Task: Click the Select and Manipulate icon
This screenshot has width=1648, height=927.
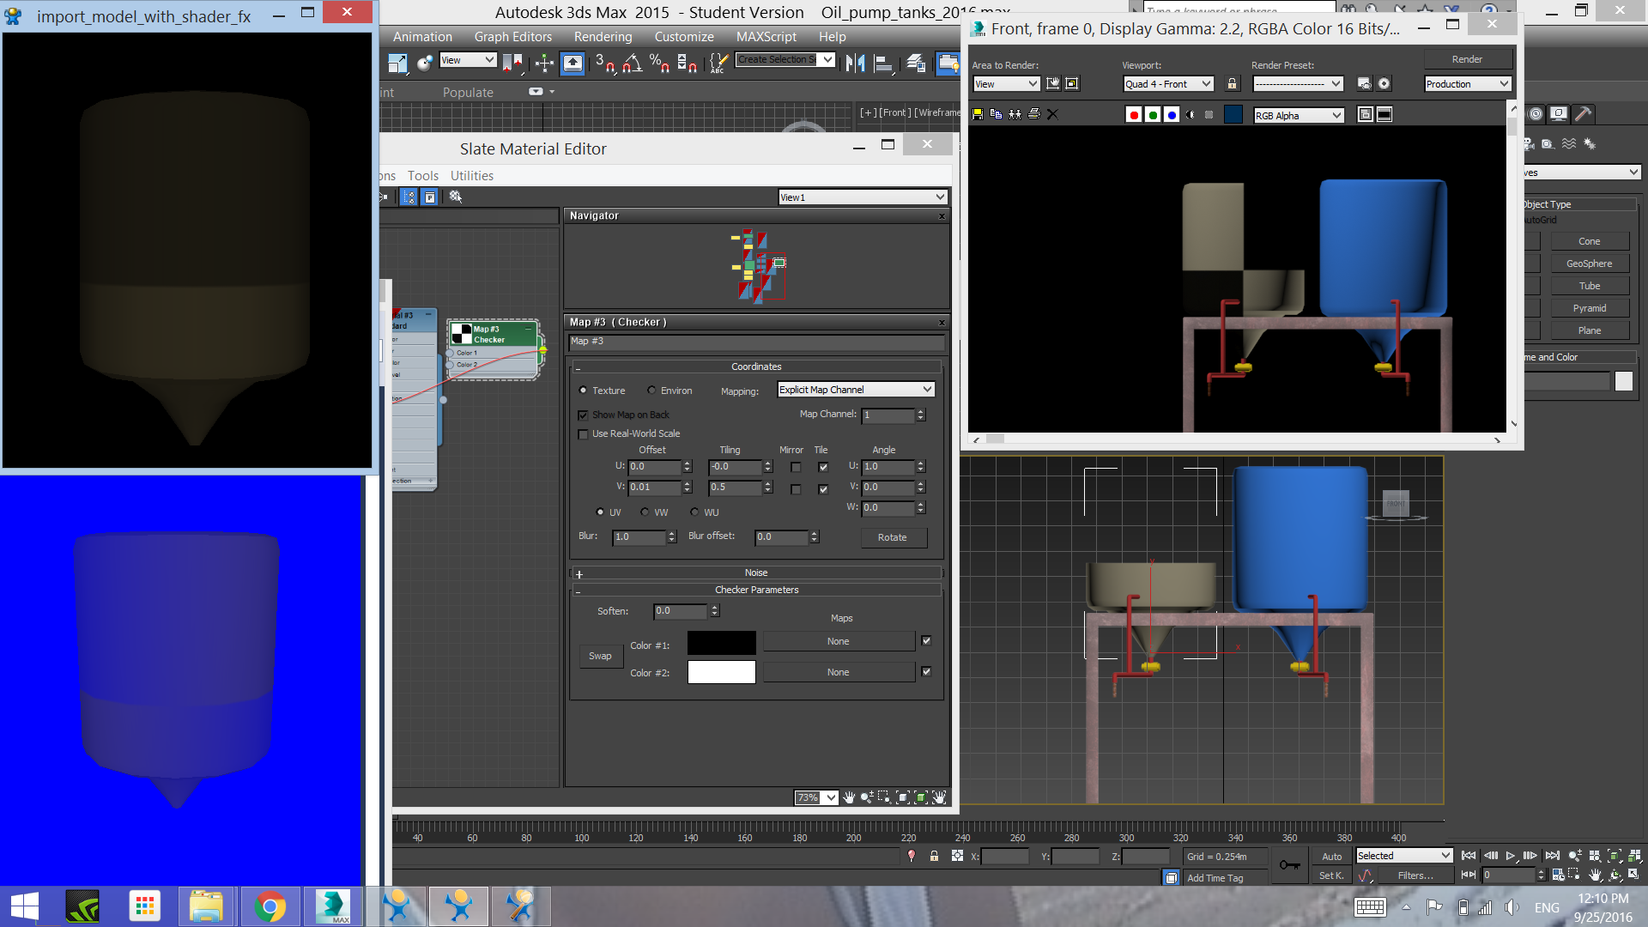Action: pyautogui.click(x=544, y=62)
